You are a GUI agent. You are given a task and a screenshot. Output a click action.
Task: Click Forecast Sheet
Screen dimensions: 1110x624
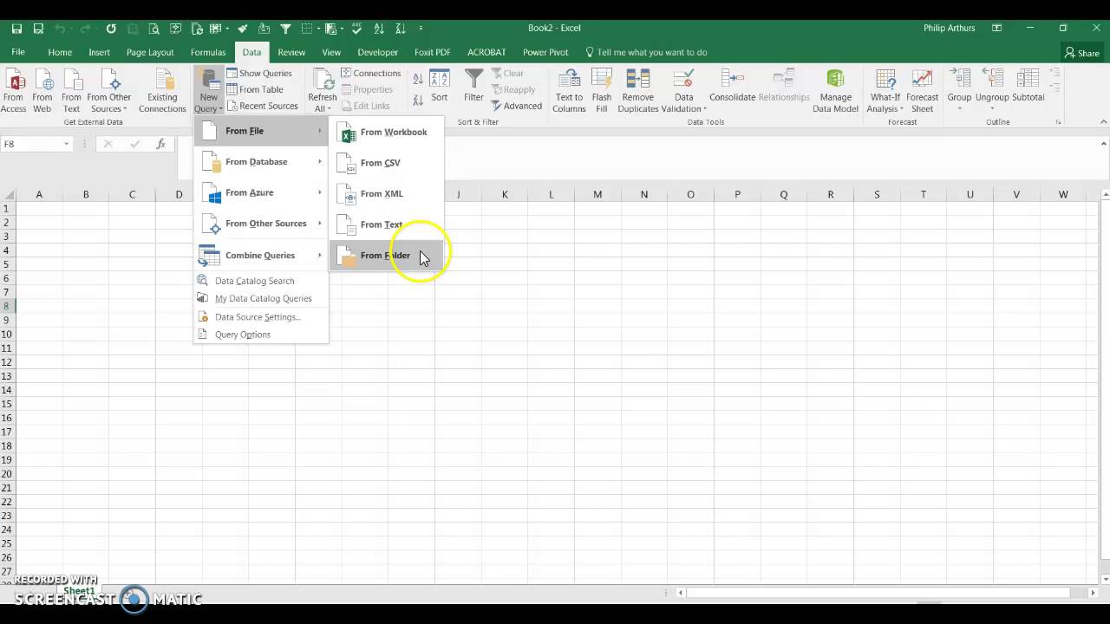923,91
